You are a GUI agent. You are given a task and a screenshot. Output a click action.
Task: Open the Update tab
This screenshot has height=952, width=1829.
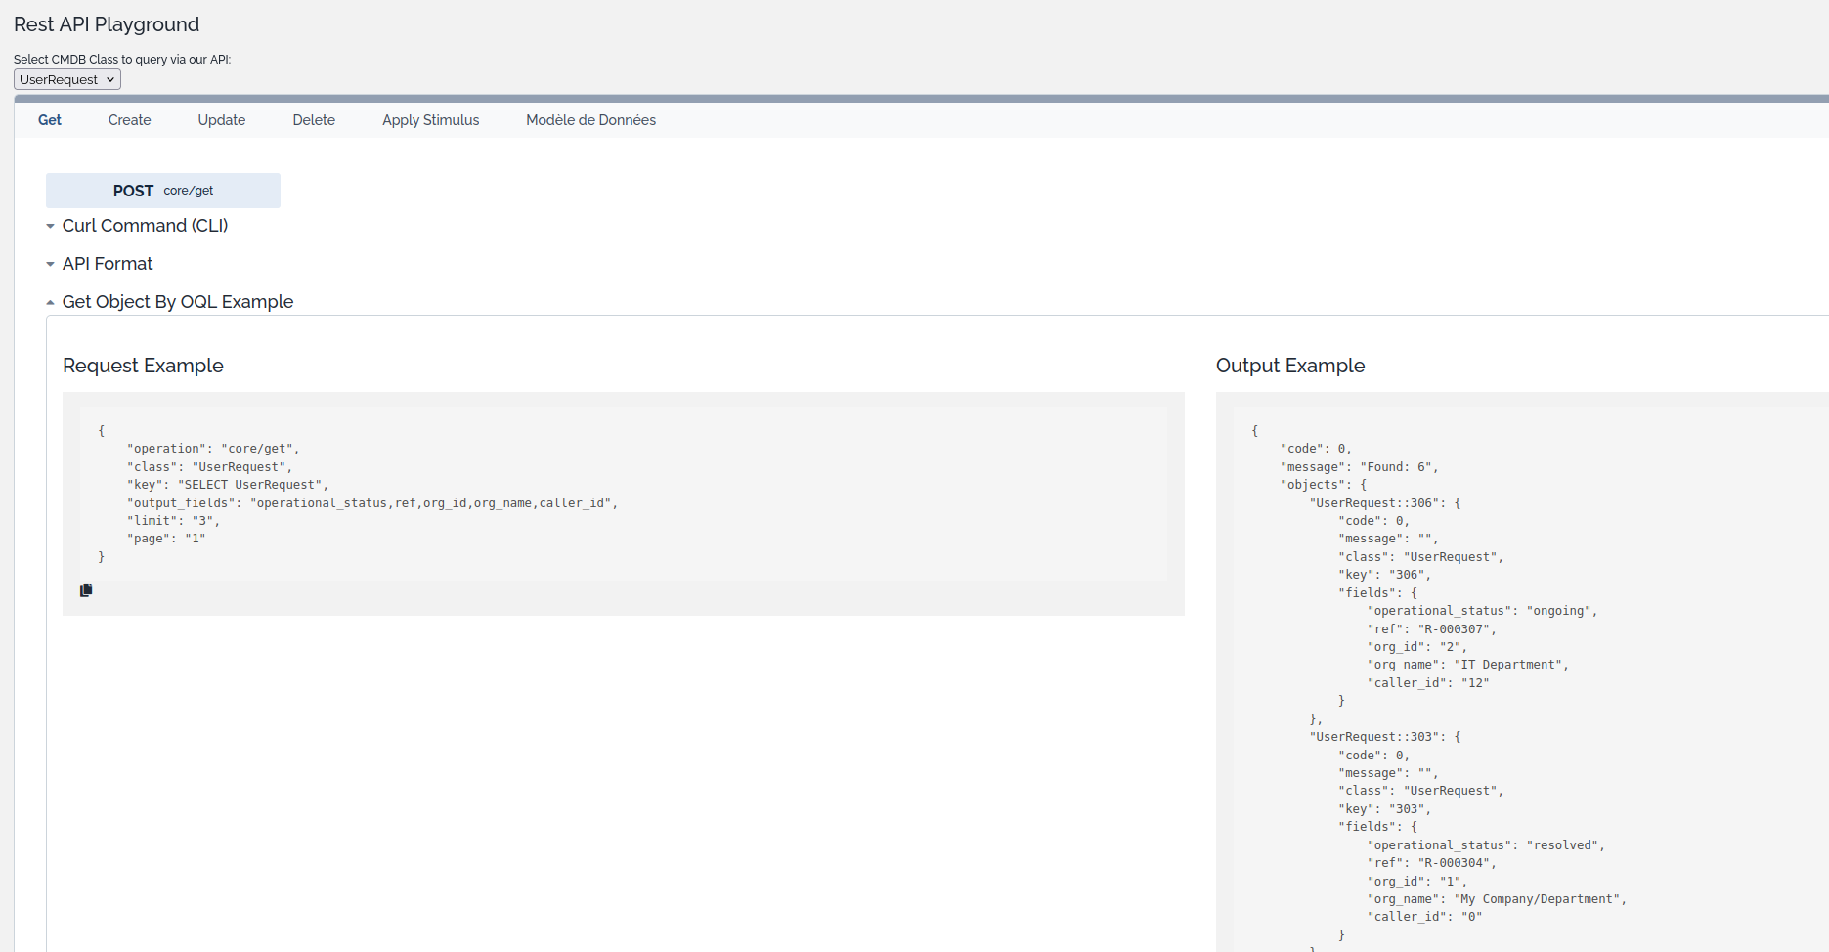[x=222, y=120]
